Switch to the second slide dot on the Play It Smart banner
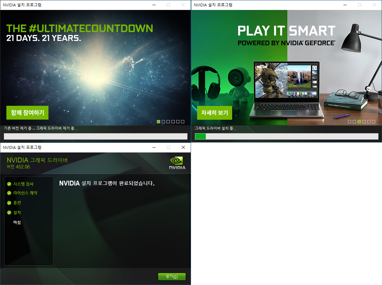This screenshot has width=382, height=285. click(x=354, y=122)
